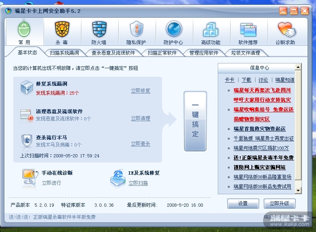Open news 呼吁大家用行动支持抗灾
The height and width of the screenshot is (232, 316).
coord(262,100)
